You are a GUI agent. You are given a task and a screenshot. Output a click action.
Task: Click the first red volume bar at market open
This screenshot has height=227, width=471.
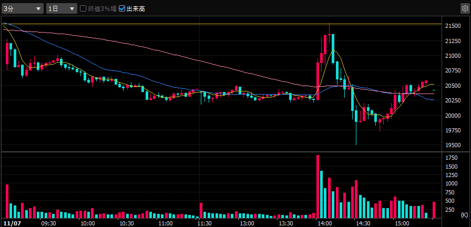tap(7, 201)
